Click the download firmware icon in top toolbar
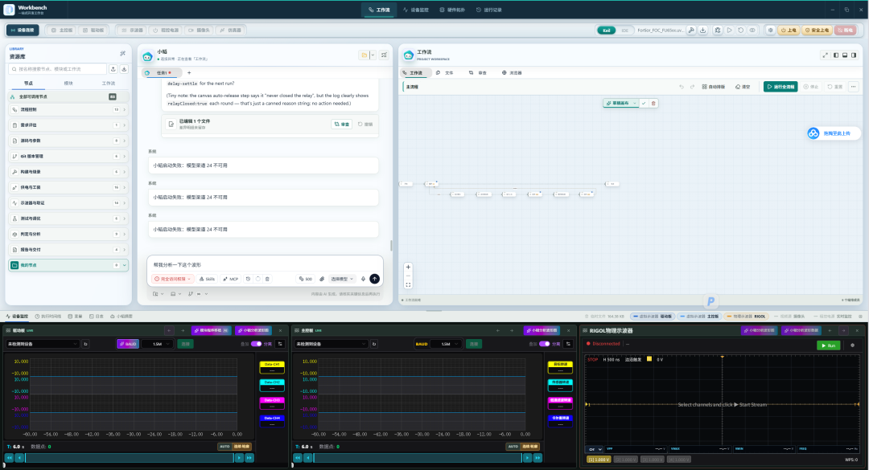 [x=702, y=31]
